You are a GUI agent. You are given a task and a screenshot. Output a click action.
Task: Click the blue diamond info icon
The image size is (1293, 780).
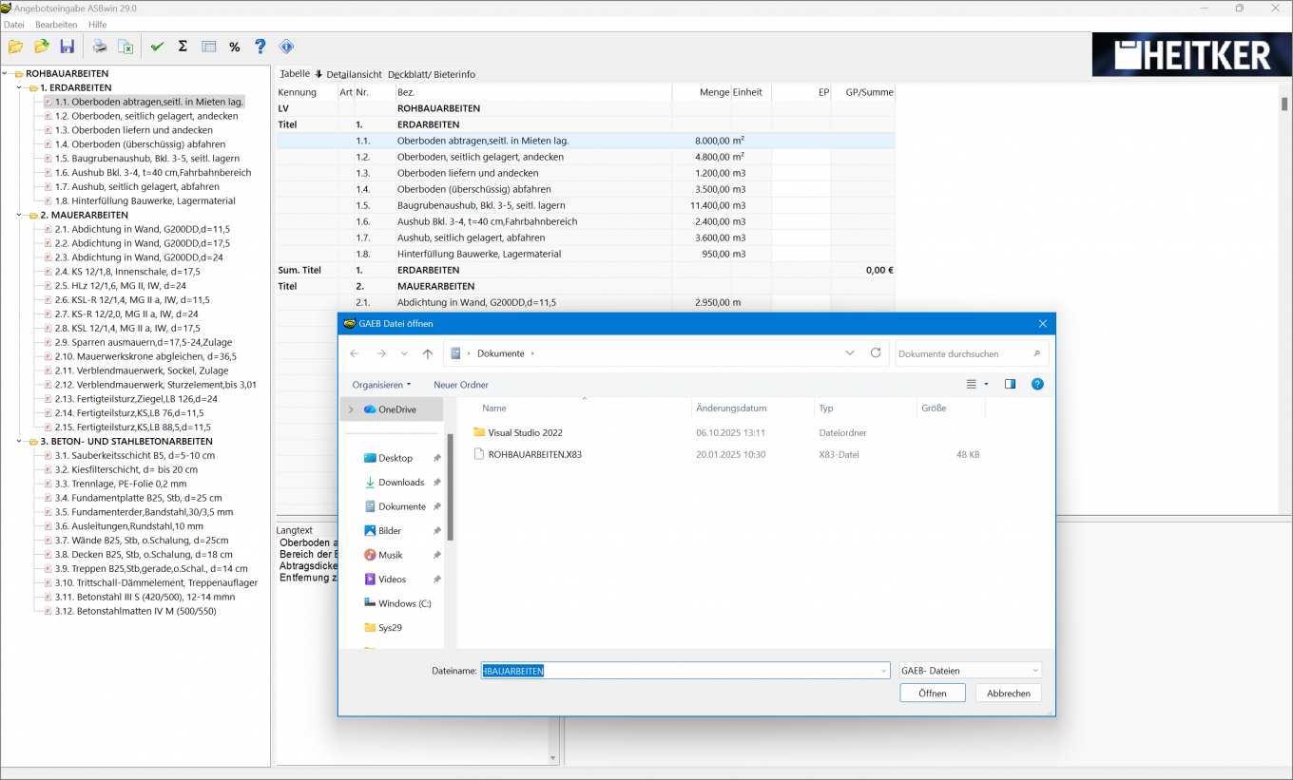(286, 45)
